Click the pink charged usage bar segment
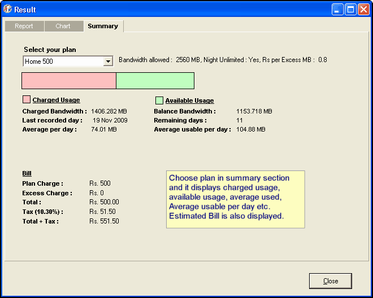 pos(69,81)
